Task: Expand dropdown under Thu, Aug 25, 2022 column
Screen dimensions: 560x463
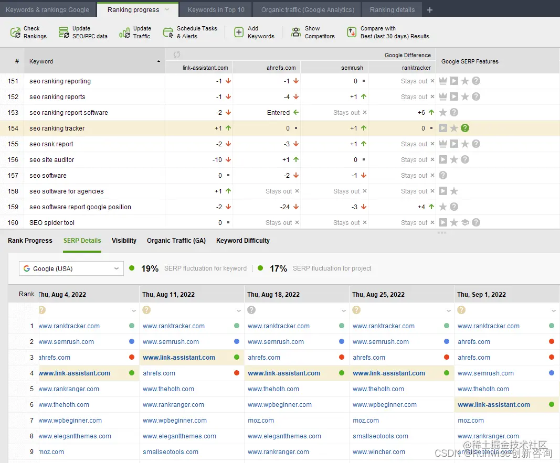Action: tap(449, 311)
